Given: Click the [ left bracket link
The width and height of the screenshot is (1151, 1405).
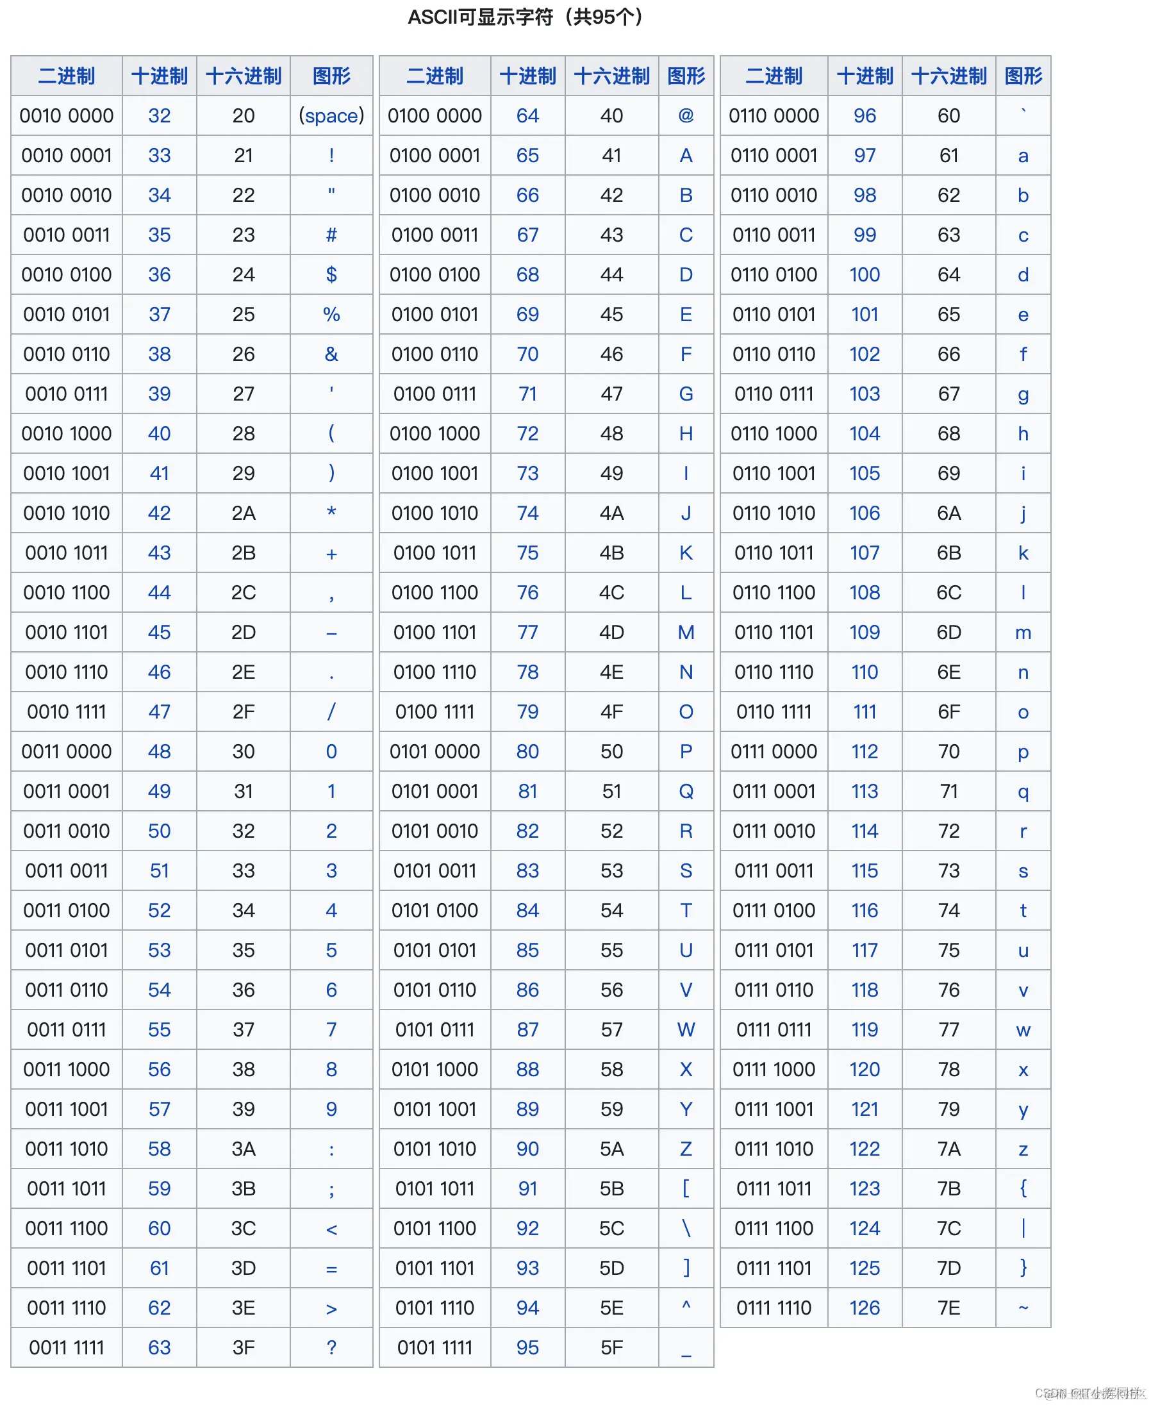Looking at the screenshot, I should point(686,1189).
